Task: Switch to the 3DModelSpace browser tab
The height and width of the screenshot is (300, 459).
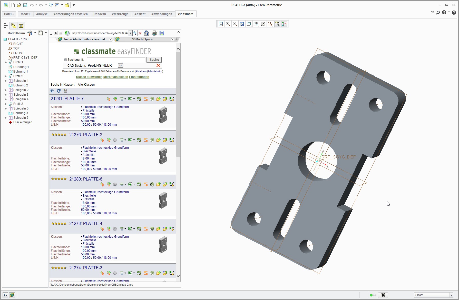Action: click(142, 39)
